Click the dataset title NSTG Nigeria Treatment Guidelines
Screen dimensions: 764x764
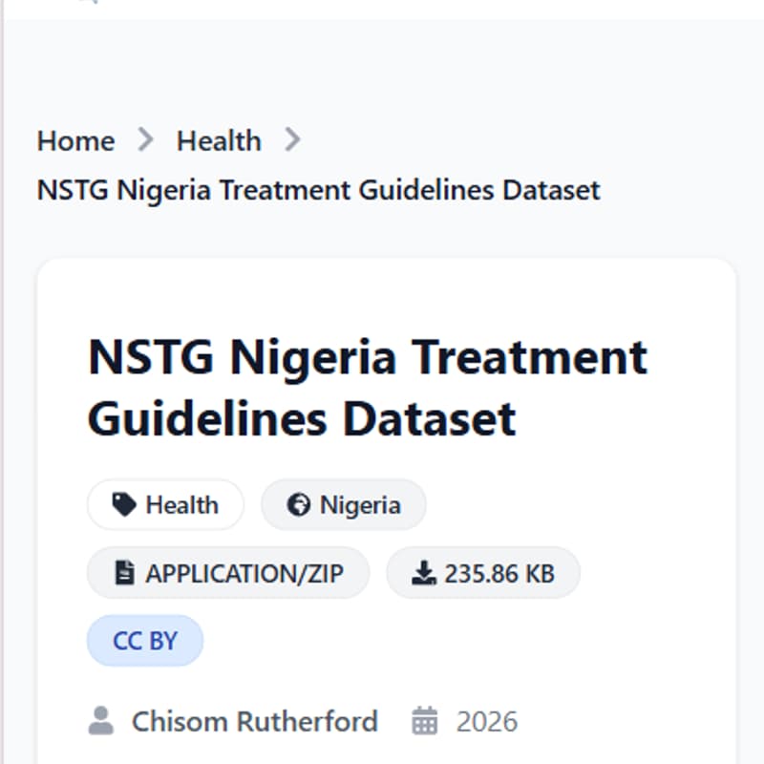pos(367,387)
